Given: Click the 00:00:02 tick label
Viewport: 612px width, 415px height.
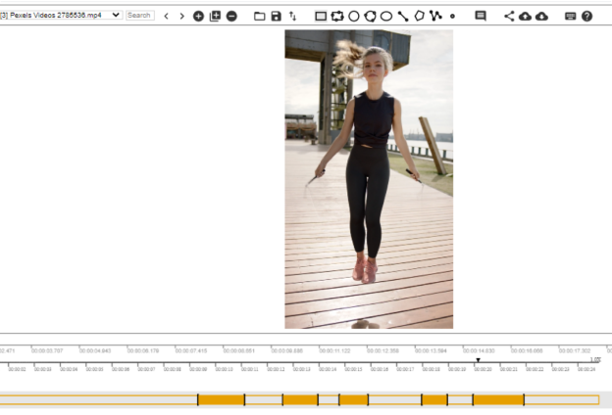Looking at the screenshot, I should [18, 369].
